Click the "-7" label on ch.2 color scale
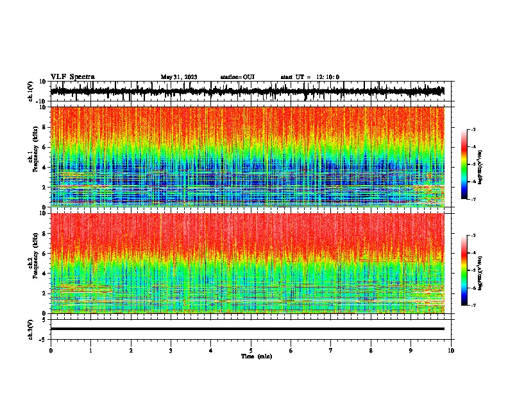Image resolution: width=508 pixels, height=393 pixels. click(473, 305)
